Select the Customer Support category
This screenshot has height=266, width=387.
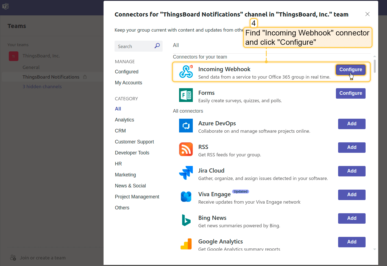click(x=134, y=142)
